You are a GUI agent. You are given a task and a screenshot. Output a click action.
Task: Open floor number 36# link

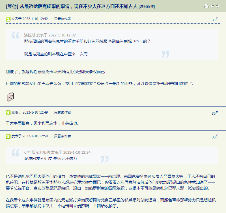[215, 113]
